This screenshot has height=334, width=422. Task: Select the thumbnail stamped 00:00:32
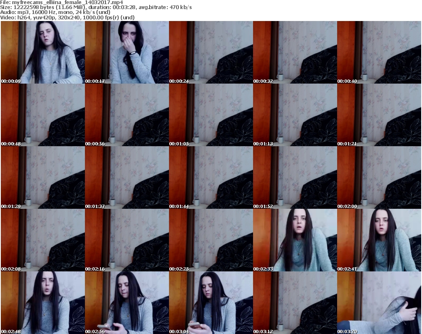295,52
